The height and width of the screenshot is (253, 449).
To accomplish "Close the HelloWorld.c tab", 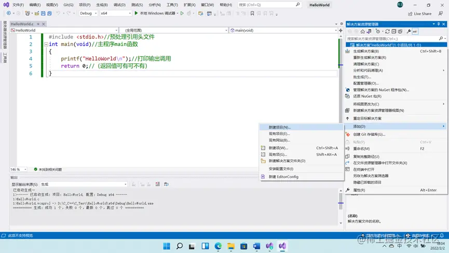I will click(x=44, y=24).
